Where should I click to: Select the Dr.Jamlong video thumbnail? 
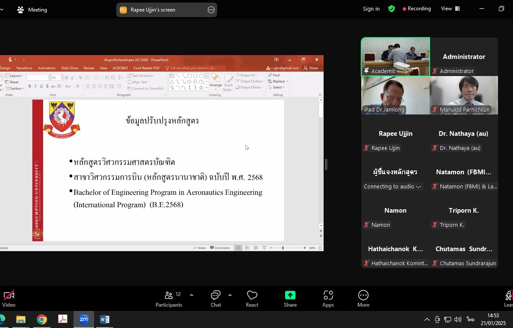pos(395,95)
